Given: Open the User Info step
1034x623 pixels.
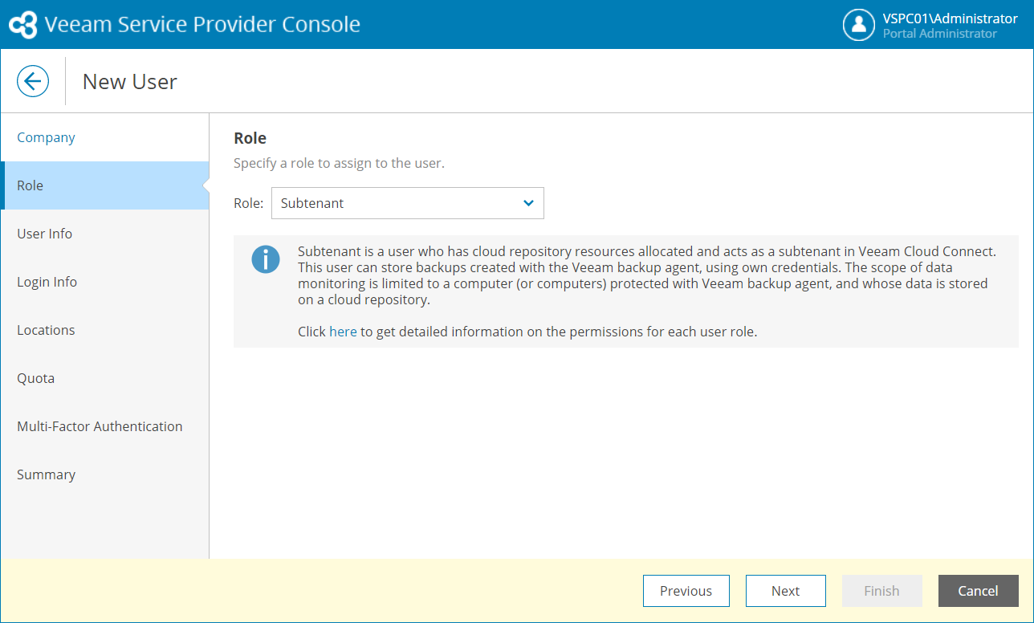Looking at the screenshot, I should (104, 234).
